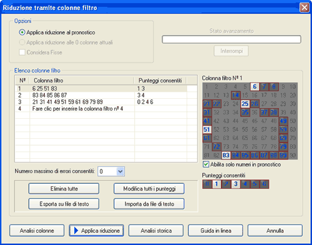The width and height of the screenshot is (312, 245).
Task: Toggle allowed score 4
Action: (245, 184)
